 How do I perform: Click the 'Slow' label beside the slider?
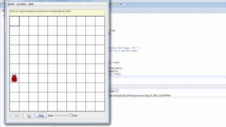click(x=50, y=116)
